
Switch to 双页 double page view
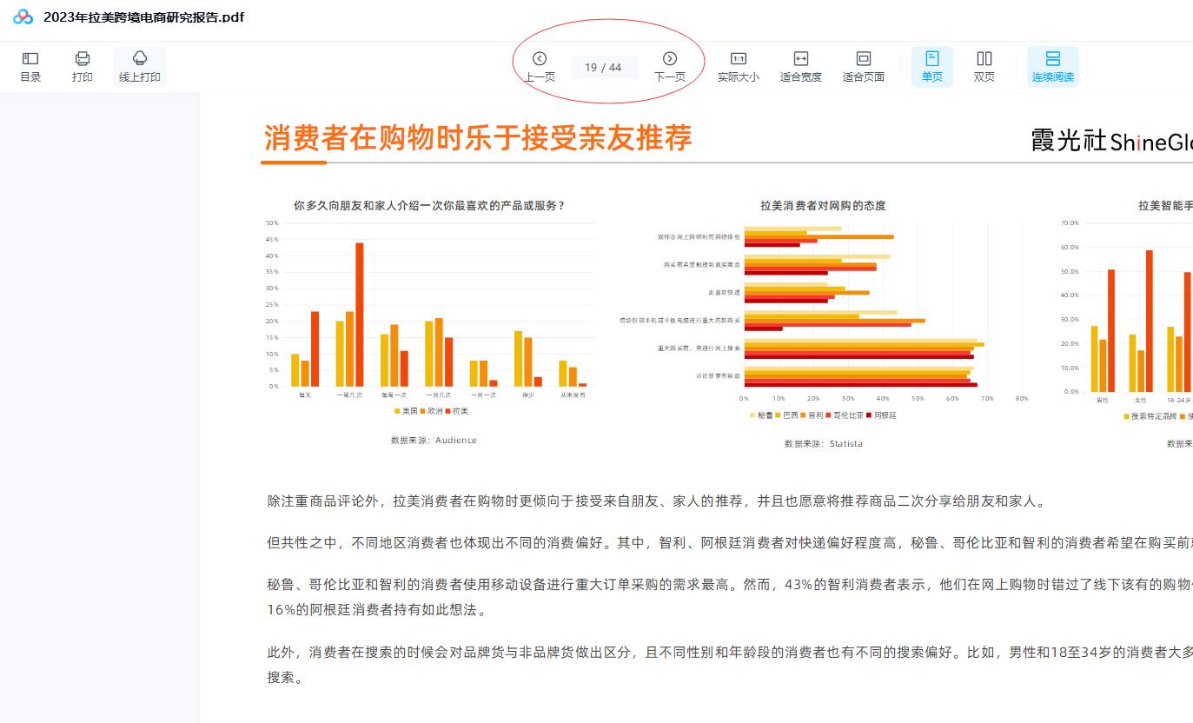click(984, 66)
